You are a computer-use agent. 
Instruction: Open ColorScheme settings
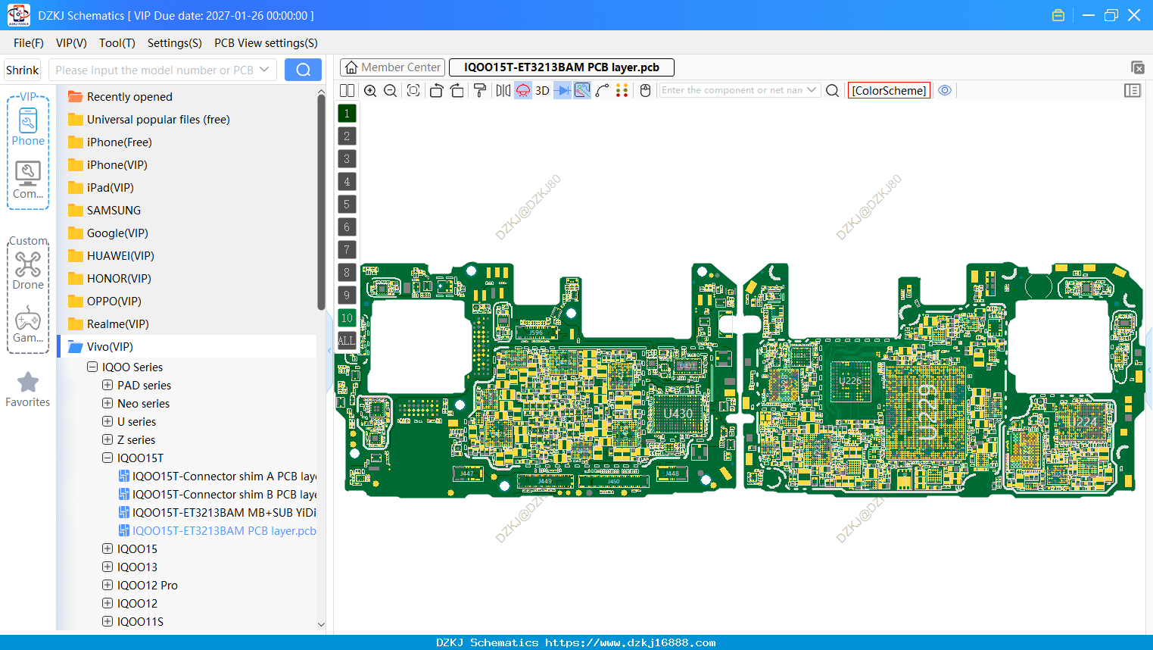tap(889, 90)
